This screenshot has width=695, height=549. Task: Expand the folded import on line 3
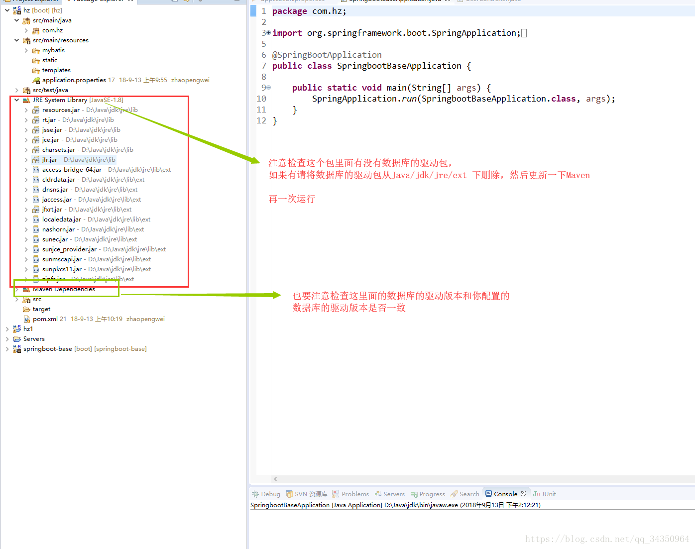269,33
